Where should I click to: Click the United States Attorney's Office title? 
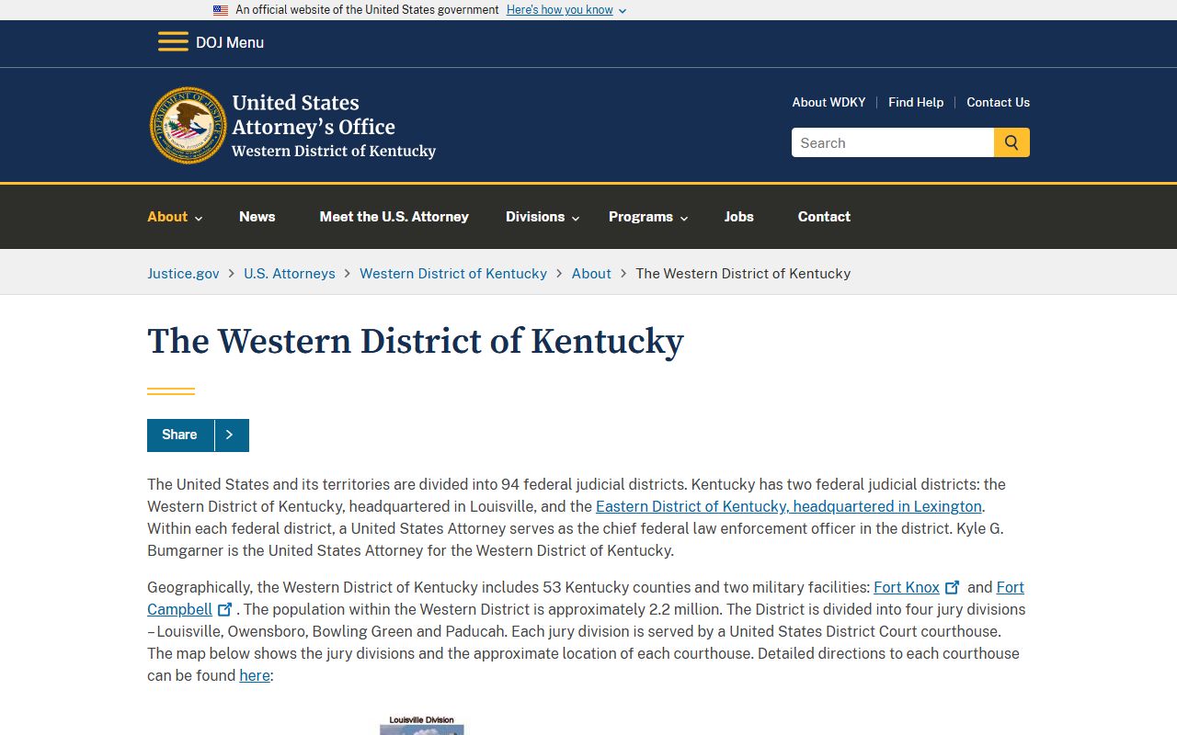coord(314,115)
